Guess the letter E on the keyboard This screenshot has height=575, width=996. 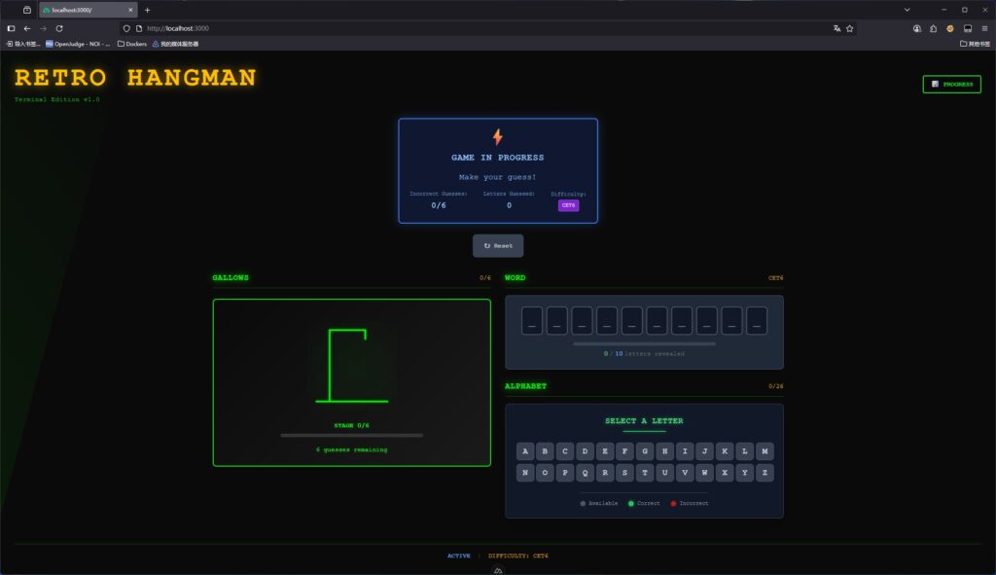605,451
